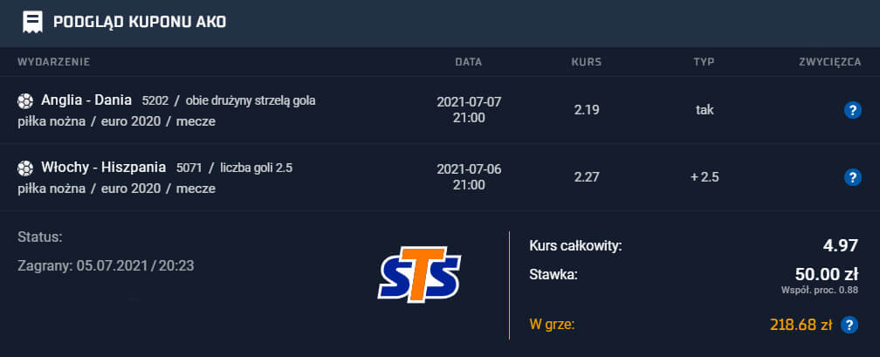Click the 2.19 odds value
880x357 pixels.
point(587,110)
